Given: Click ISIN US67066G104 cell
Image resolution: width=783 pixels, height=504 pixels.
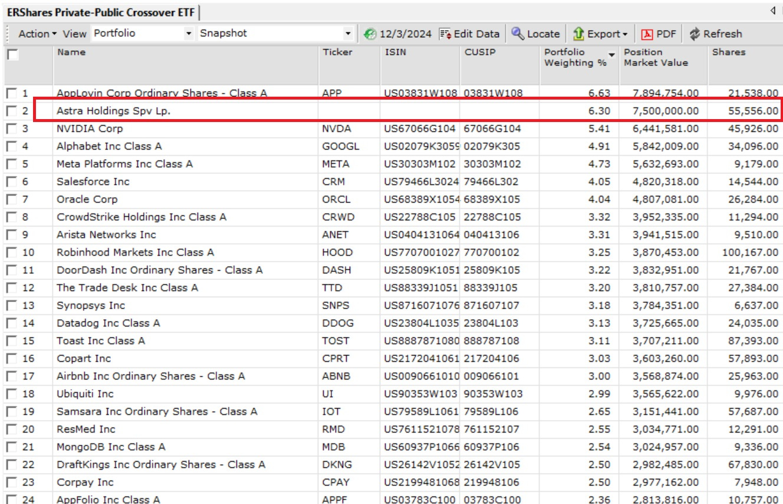Looking at the screenshot, I should [x=420, y=129].
